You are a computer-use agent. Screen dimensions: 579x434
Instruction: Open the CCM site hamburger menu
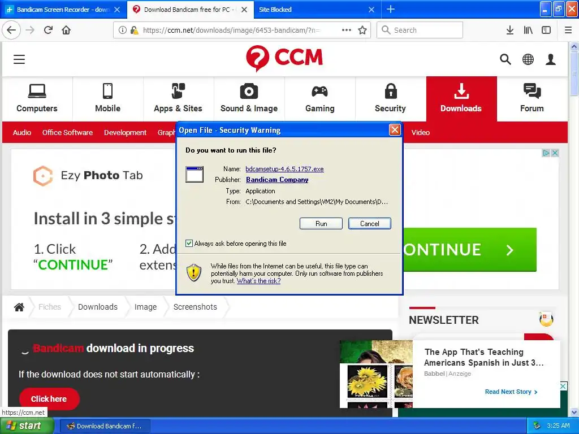coord(19,59)
